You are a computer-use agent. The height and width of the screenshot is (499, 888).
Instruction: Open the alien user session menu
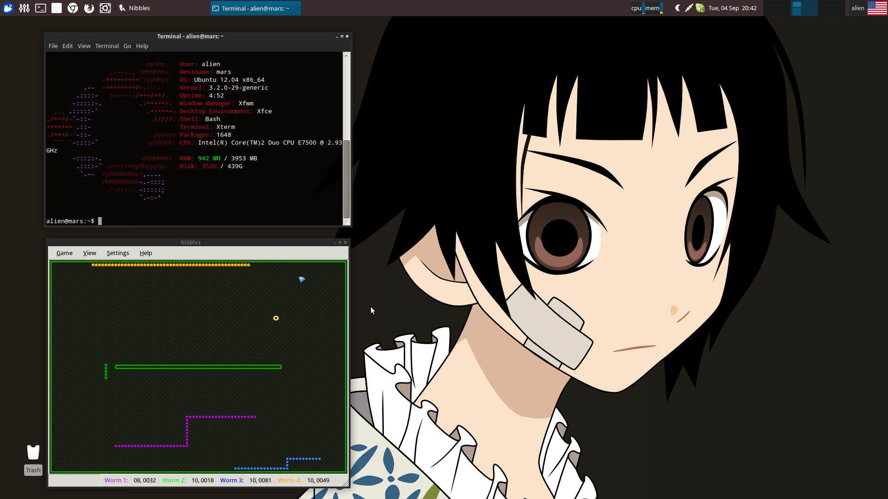point(857,8)
